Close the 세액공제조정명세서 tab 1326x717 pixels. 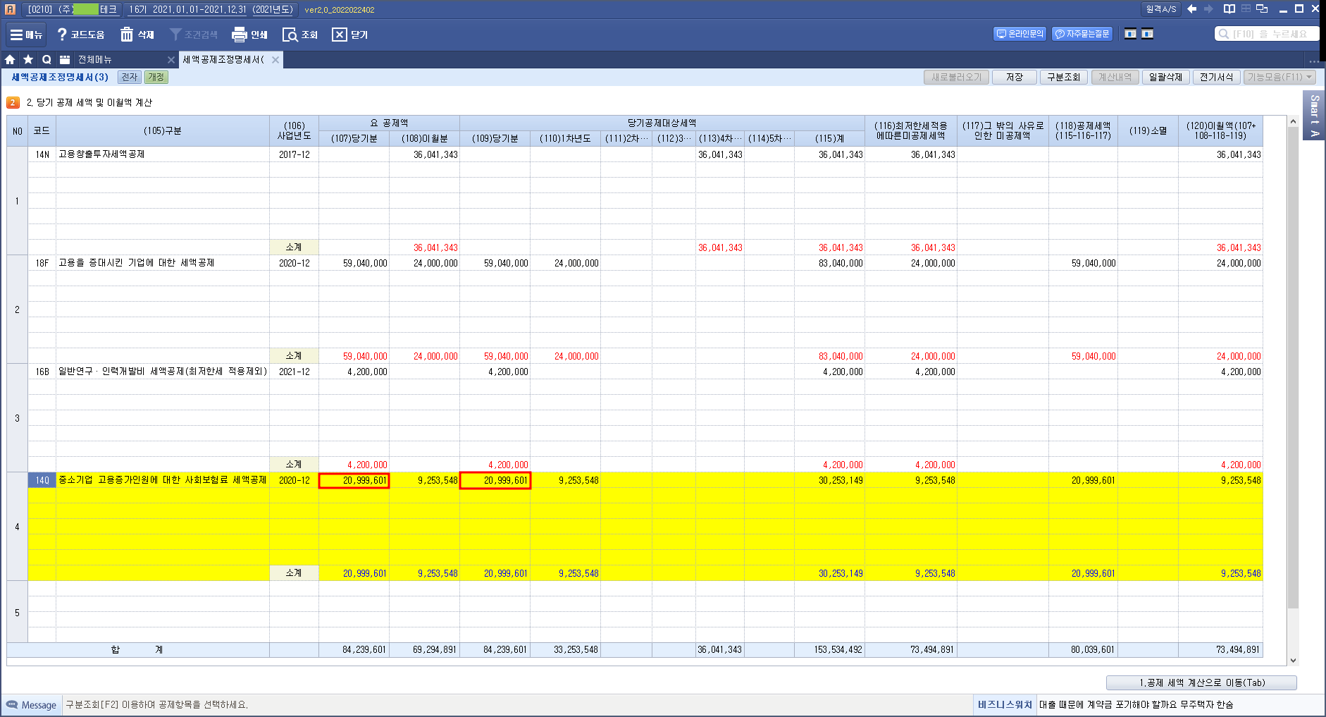tap(275, 60)
